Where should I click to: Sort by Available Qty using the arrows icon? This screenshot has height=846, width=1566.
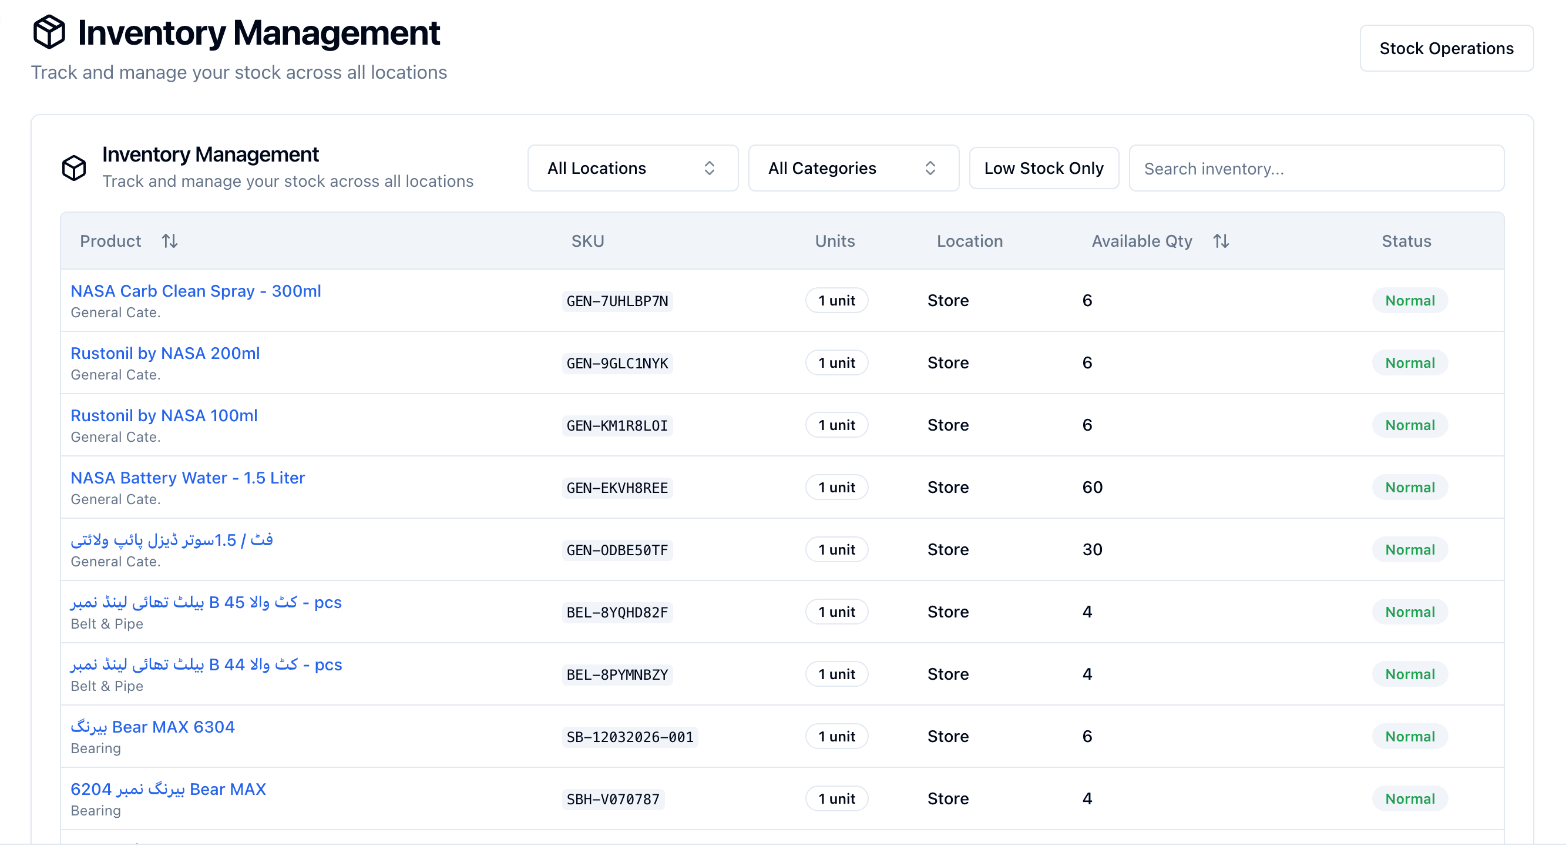(1221, 241)
